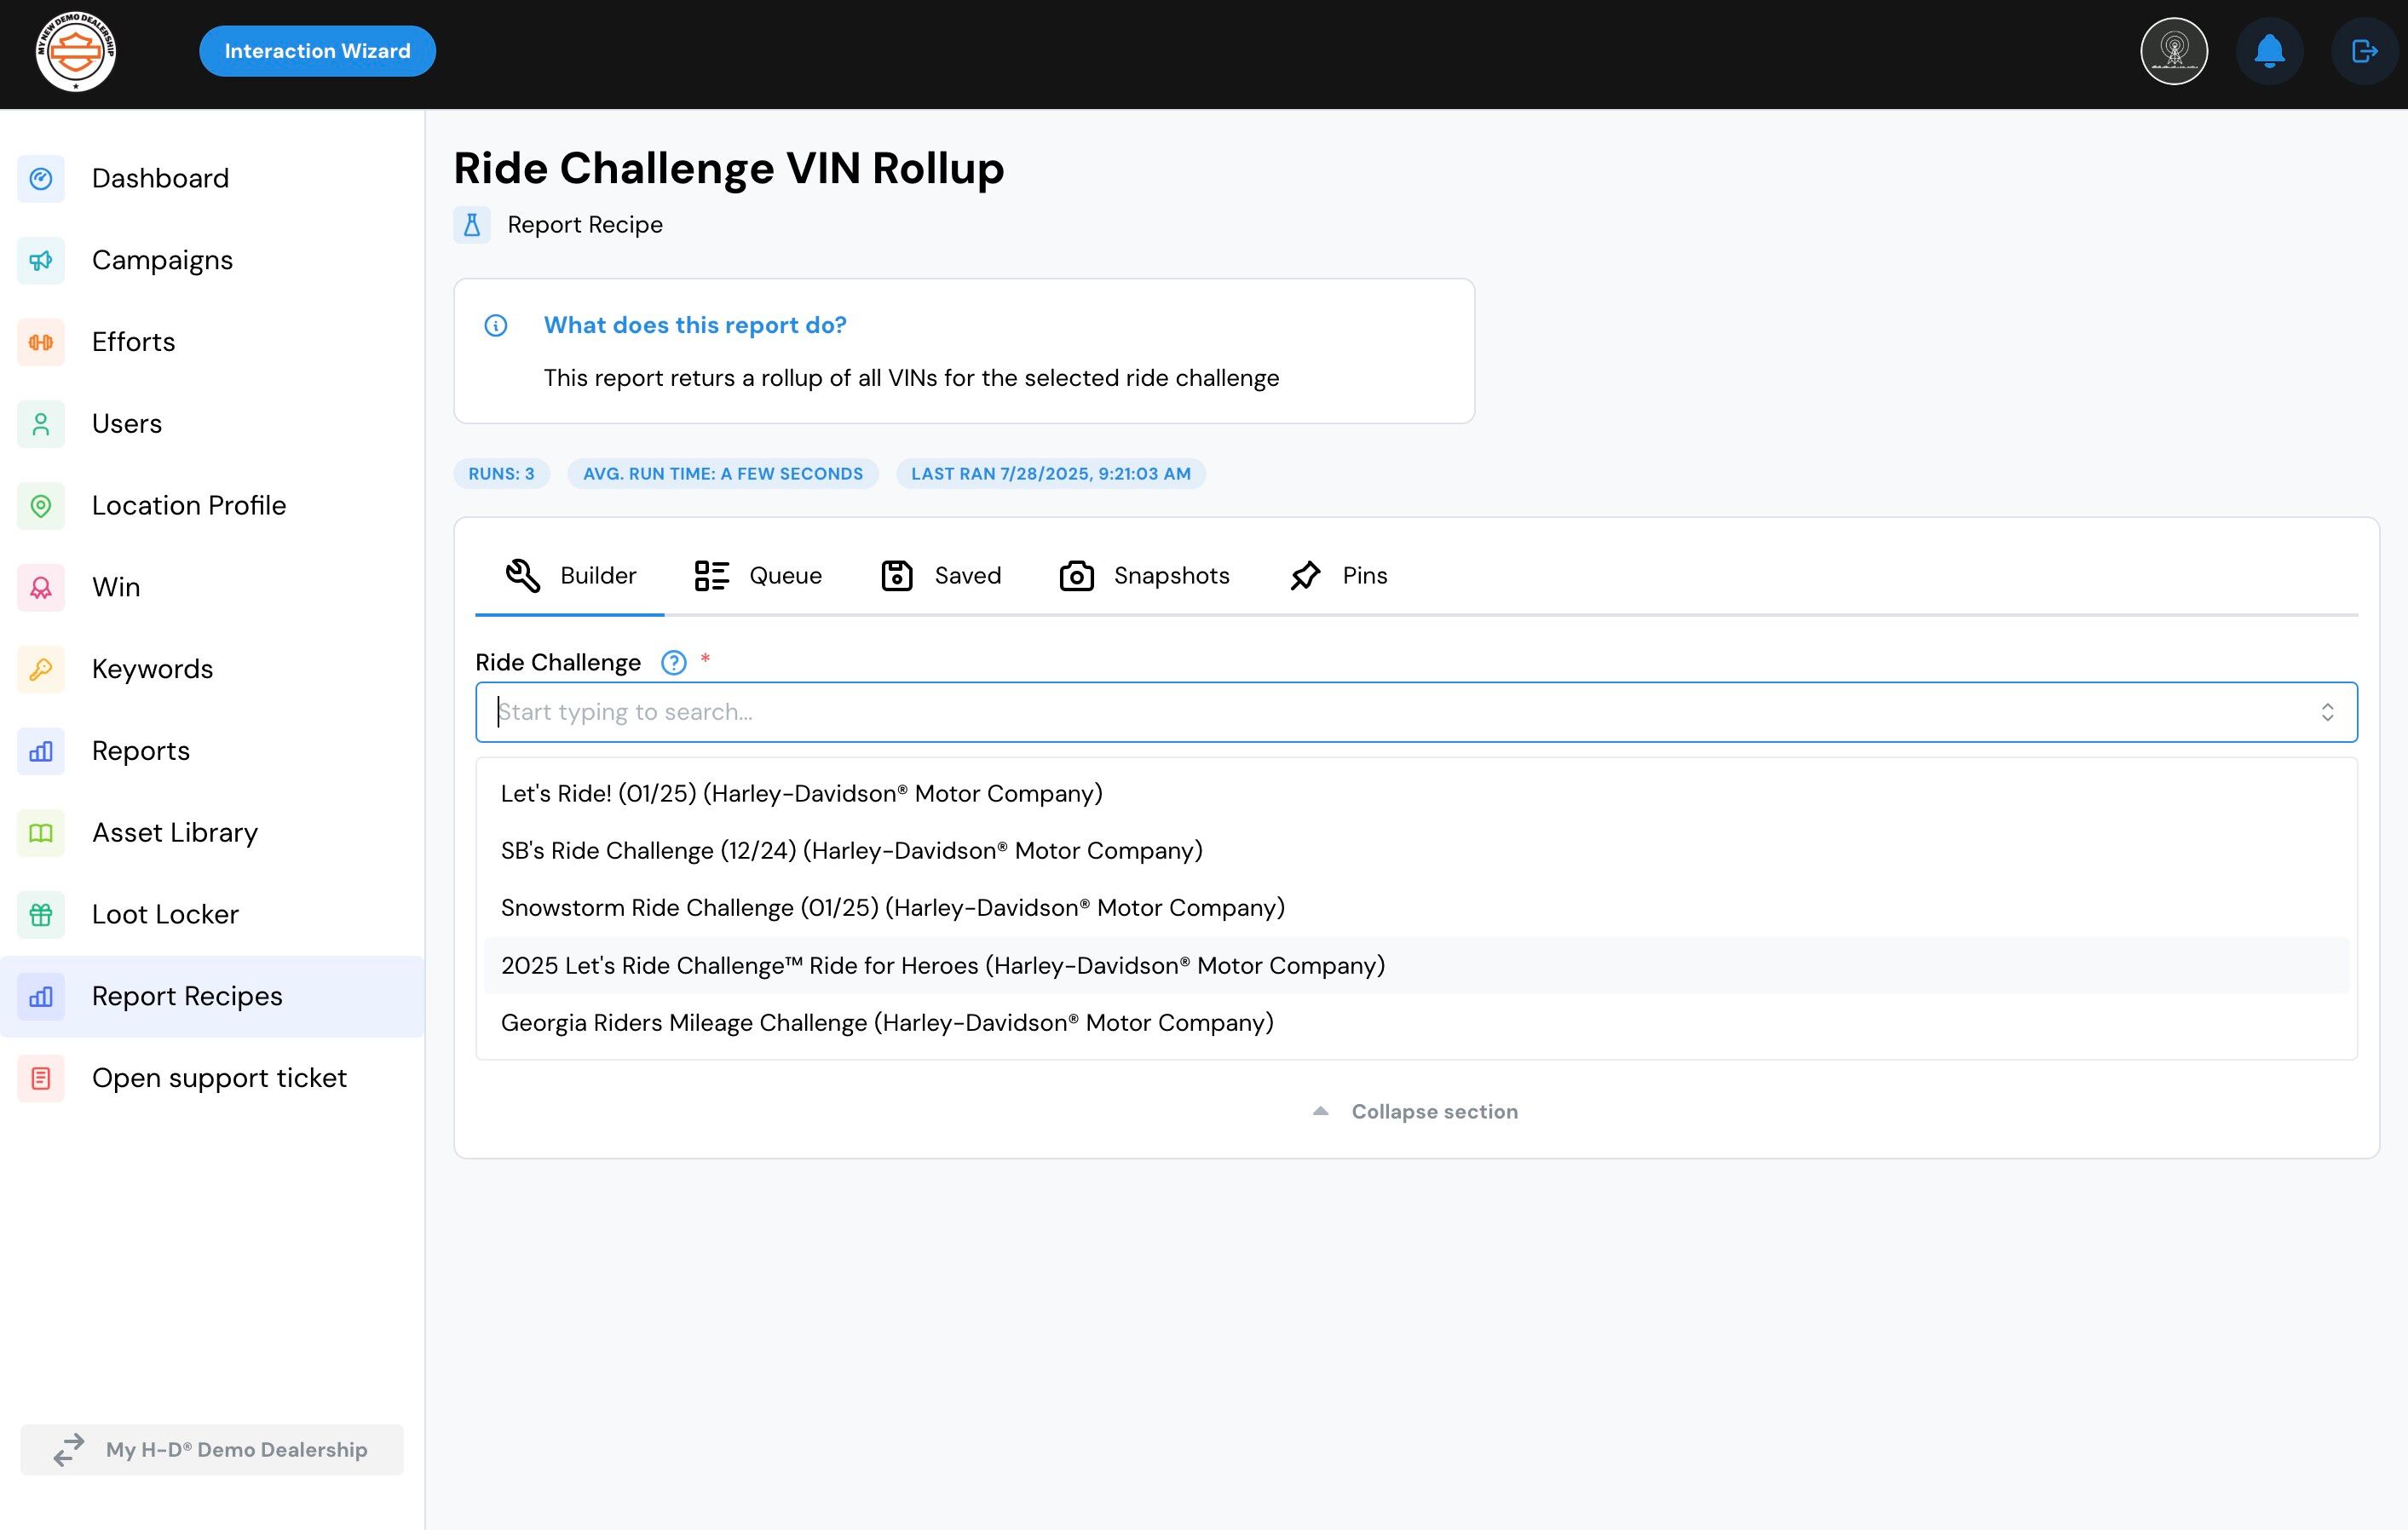Image resolution: width=2408 pixels, height=1530 pixels.
Task: Open Loot Locker gift icon in sidebar
Action: pos(41,915)
